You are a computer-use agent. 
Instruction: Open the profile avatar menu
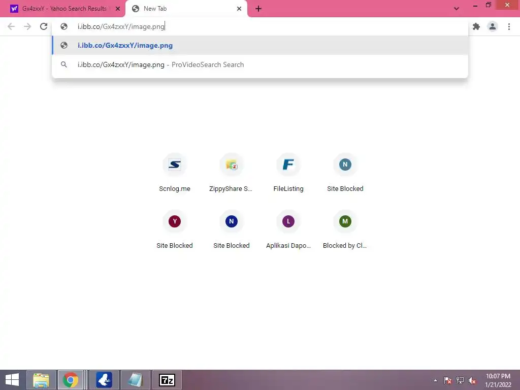[493, 26]
